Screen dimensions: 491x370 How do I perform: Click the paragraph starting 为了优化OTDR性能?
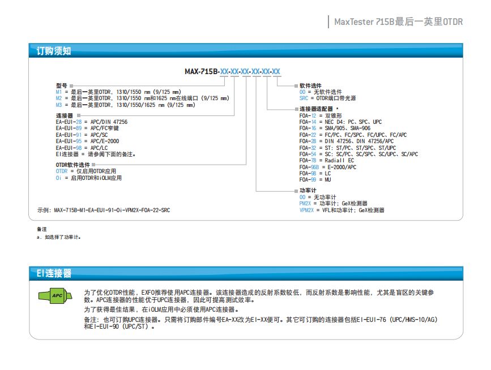[259, 296]
